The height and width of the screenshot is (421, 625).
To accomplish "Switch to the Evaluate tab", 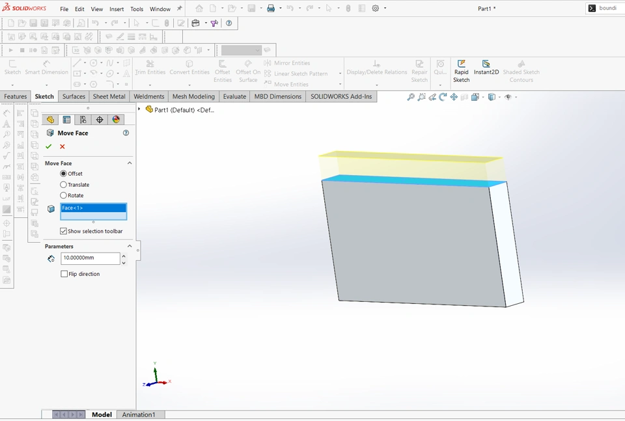I will click(234, 96).
